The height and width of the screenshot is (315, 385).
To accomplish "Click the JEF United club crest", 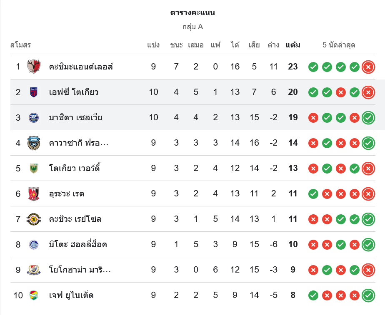I will tap(34, 295).
